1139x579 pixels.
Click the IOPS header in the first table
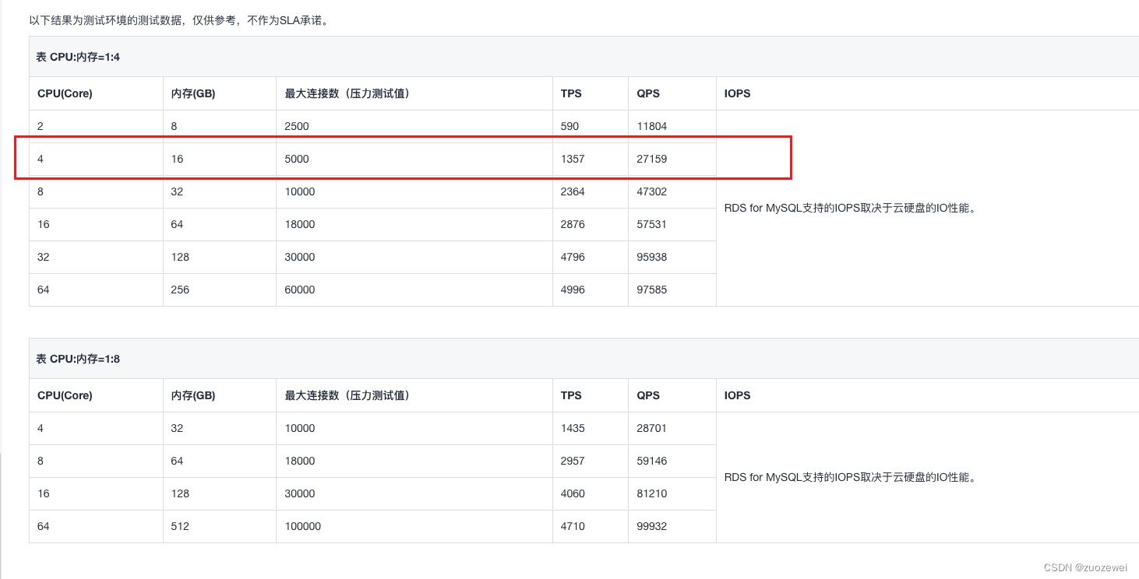point(737,93)
